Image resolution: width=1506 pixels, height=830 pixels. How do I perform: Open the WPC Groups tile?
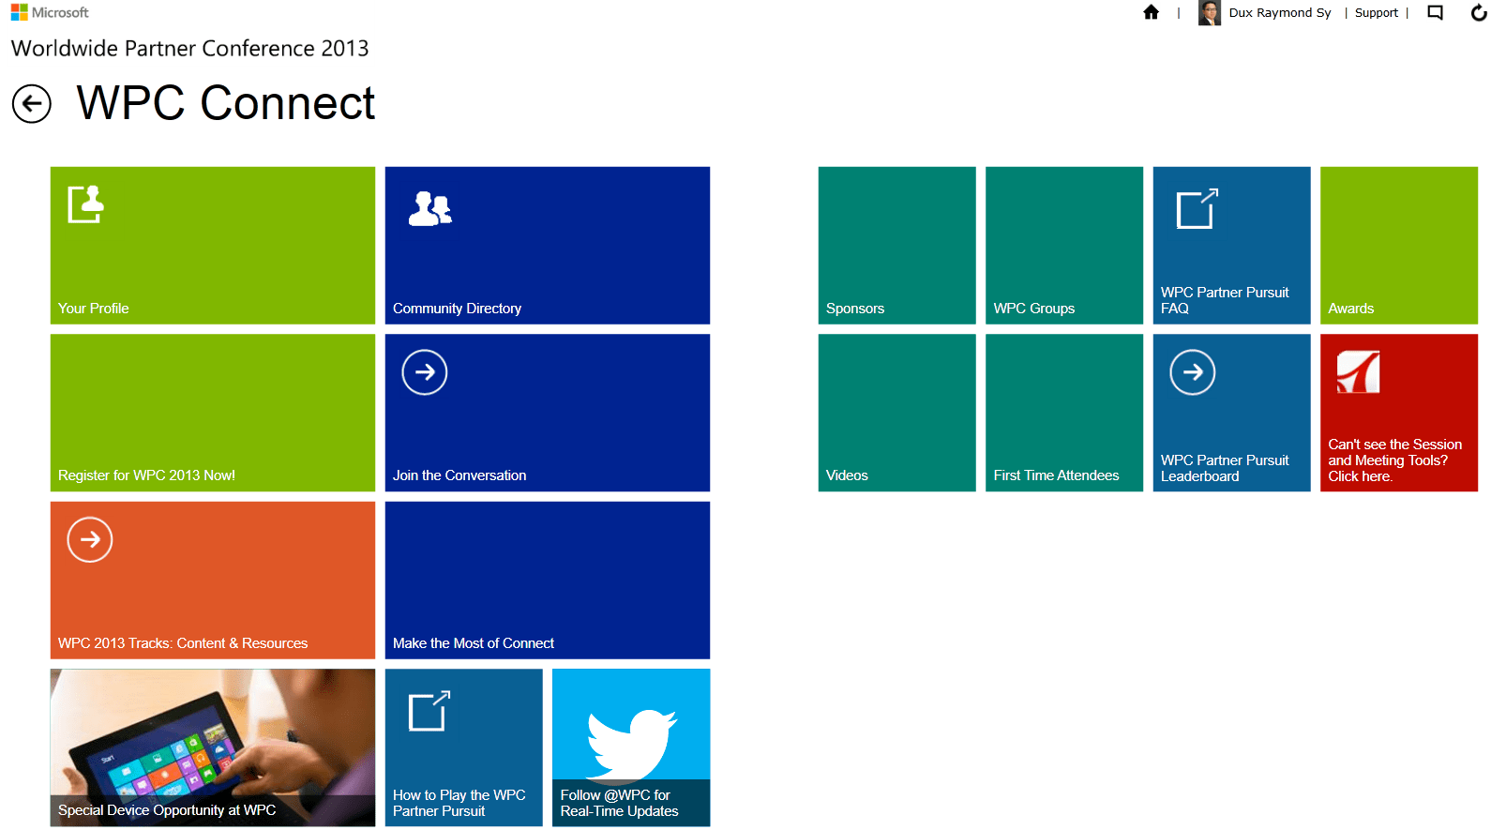pos(1064,246)
